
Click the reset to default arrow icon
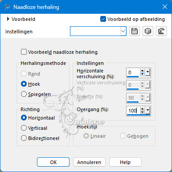click(x=161, y=31)
